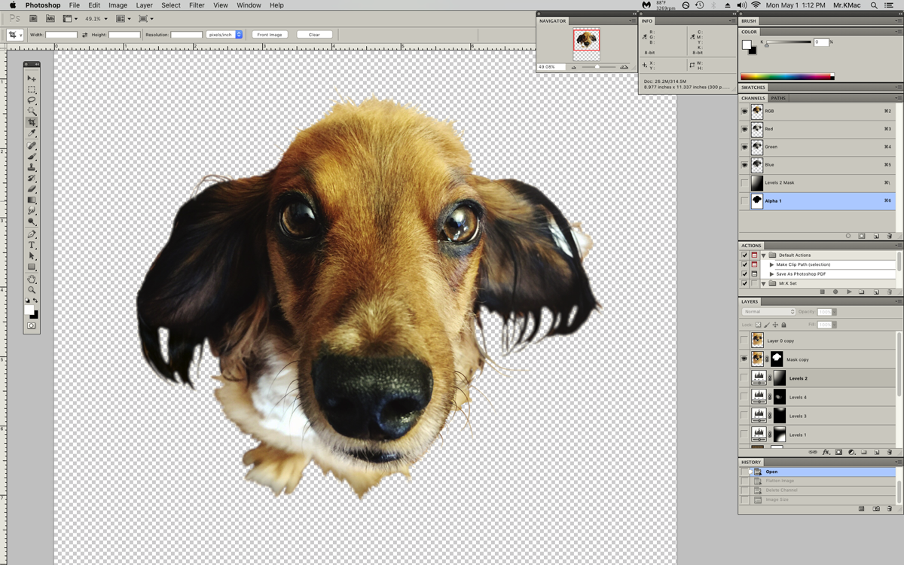
Task: Show the Levels 2 Mask channel
Action: point(744,182)
